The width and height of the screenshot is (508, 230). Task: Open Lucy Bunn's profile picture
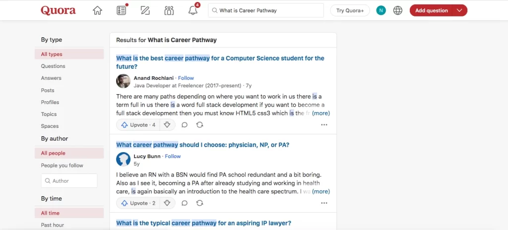(124, 160)
